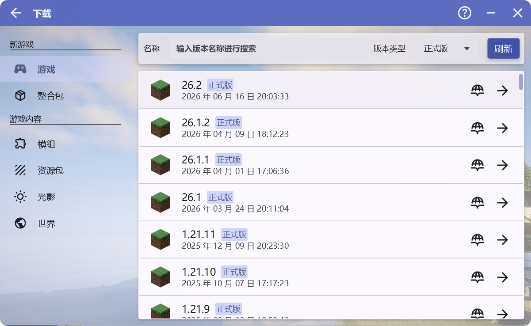
Task: Open wiki globe icon for version 26.2
Action: point(478,91)
